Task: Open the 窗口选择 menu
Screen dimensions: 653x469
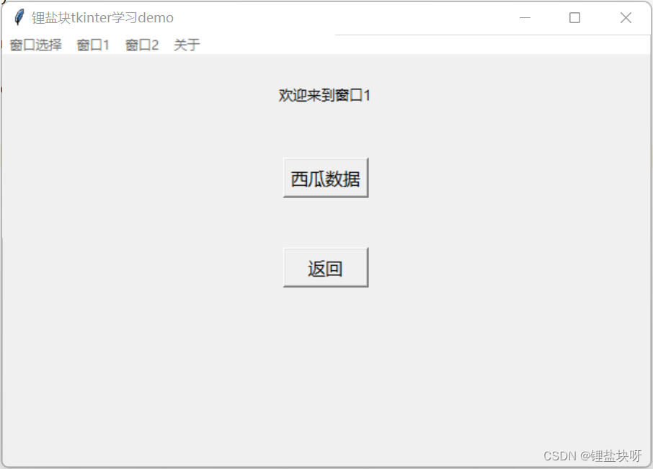Action: (x=36, y=45)
